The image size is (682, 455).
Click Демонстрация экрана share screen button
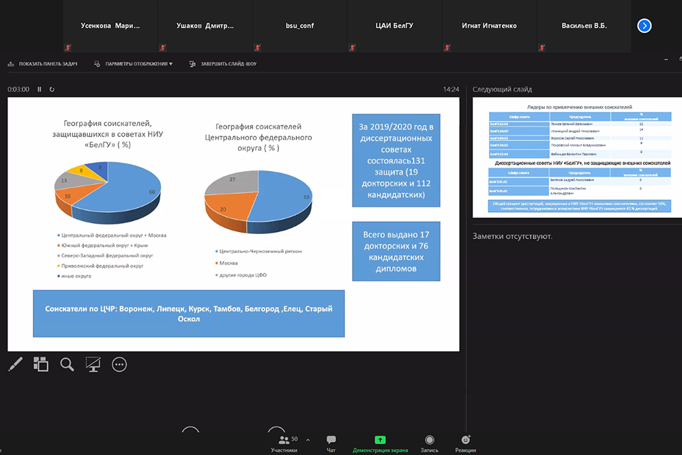(380, 443)
